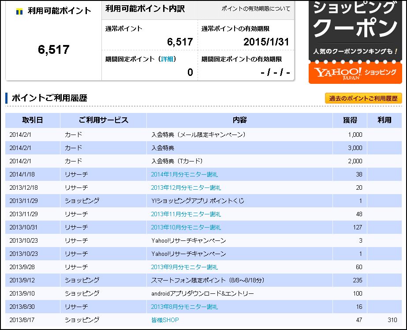Screen dimensions: 407x330
Task: Click the 取引日 column header
Action: tap(33, 120)
